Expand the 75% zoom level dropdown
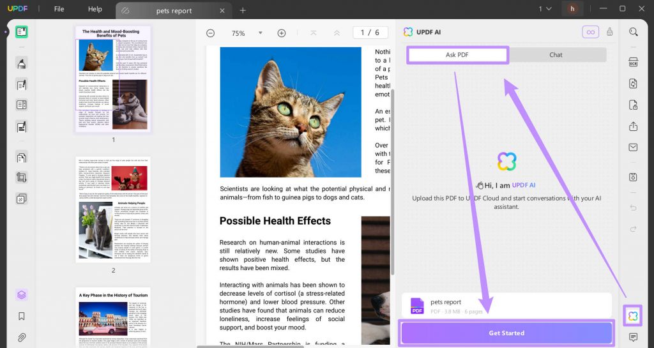 pos(261,33)
